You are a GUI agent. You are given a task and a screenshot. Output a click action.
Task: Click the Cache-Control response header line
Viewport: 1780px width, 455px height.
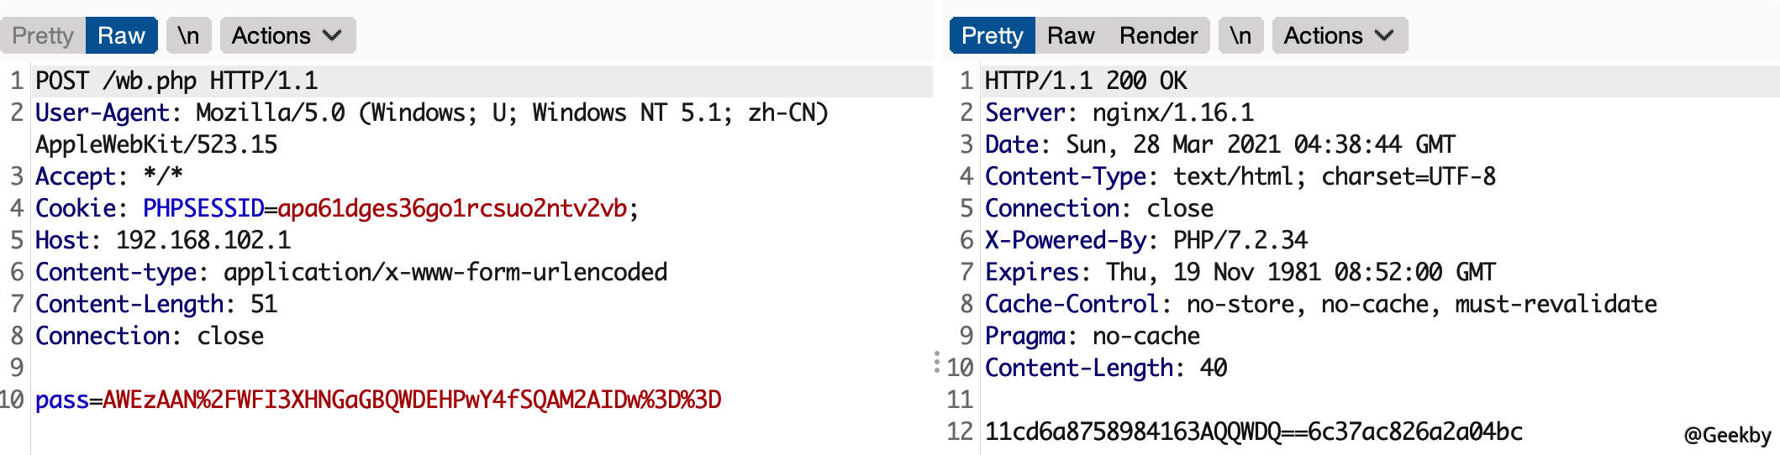[1321, 304]
